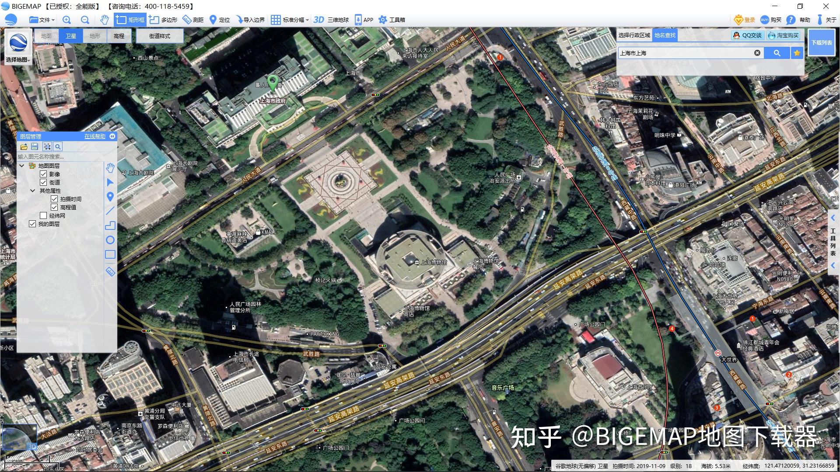
Task: Select the ruler measure drawing tool
Action: (x=110, y=272)
